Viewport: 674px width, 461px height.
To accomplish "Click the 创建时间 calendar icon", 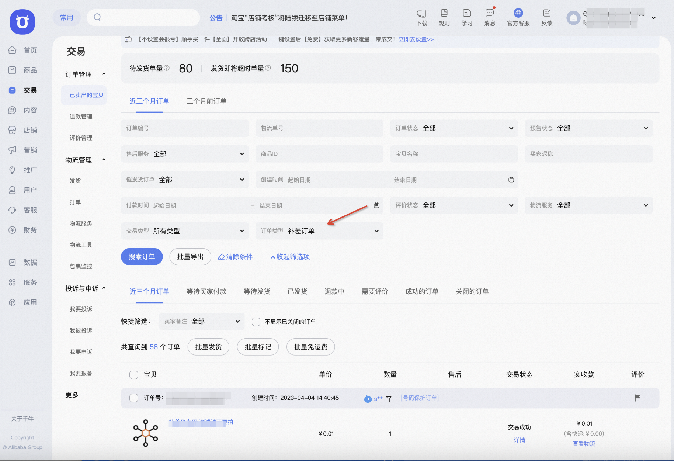I will [511, 180].
